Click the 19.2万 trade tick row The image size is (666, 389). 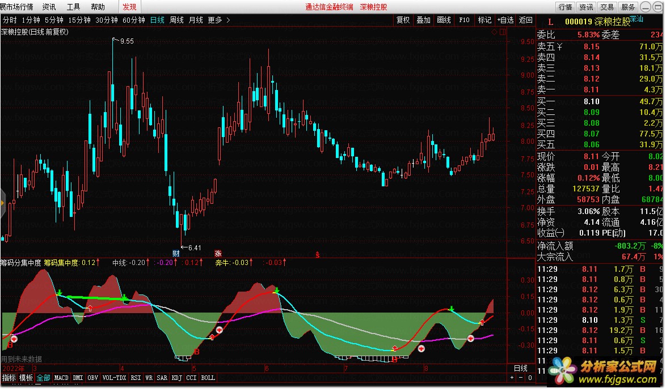pos(600,330)
